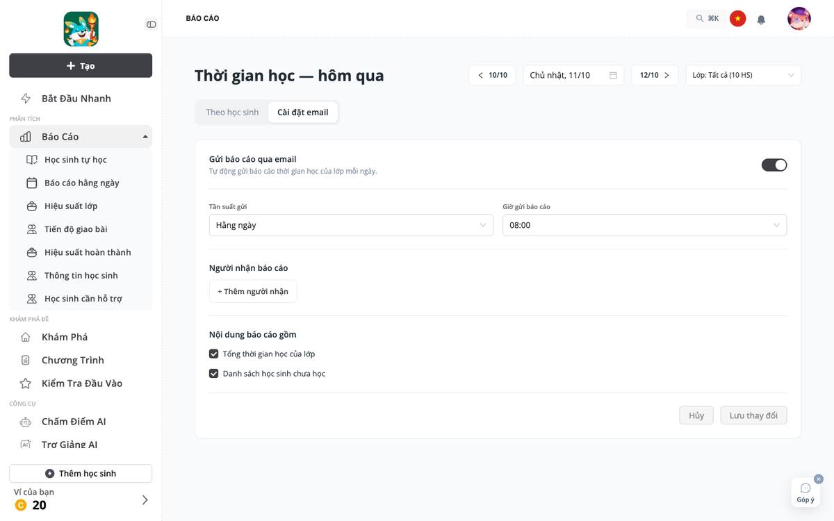The width and height of the screenshot is (834, 521).
Task: Open Chương Trình in sidebar
Action: pos(81,360)
